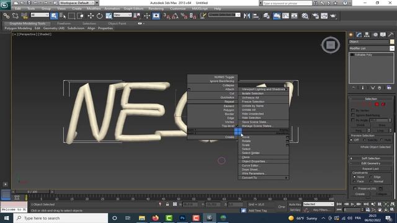Viewport: 397px width, 223px height.
Task: Enable the By Angle checkbox
Action: pos(353,120)
